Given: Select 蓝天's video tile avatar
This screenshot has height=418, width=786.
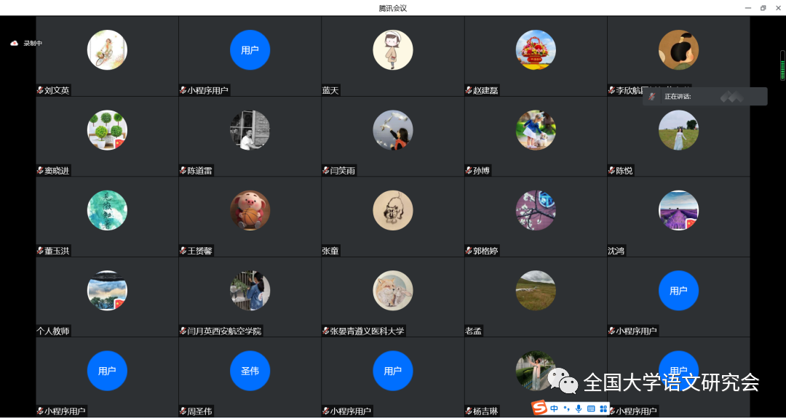Looking at the screenshot, I should (392, 50).
